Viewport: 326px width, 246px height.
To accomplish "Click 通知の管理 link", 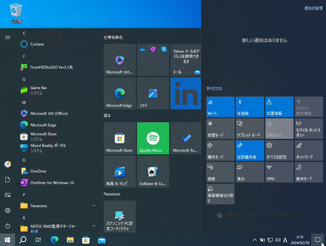I will tap(313, 8).
